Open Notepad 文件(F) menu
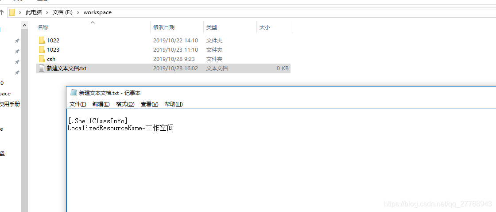 point(77,104)
